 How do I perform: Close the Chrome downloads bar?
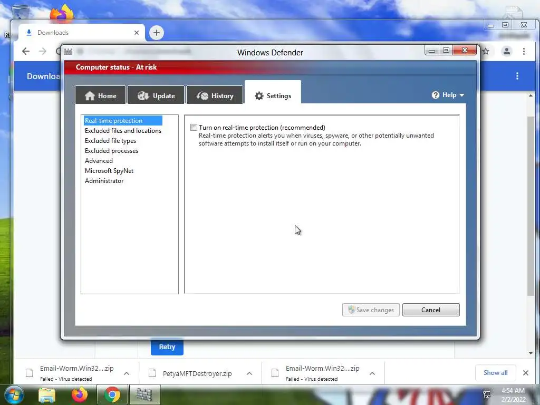click(x=526, y=373)
